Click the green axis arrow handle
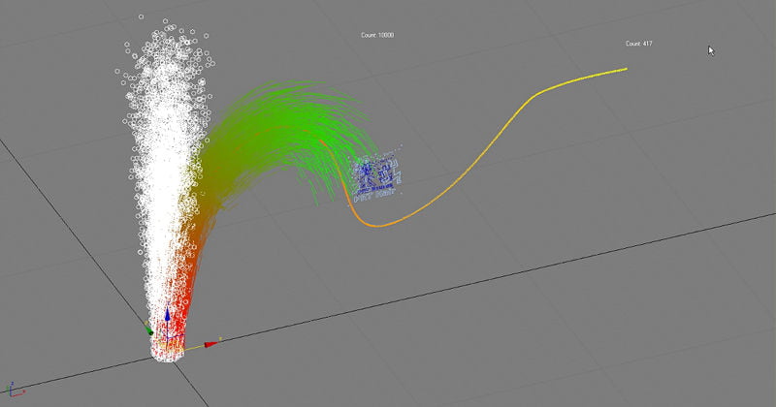 (147, 329)
